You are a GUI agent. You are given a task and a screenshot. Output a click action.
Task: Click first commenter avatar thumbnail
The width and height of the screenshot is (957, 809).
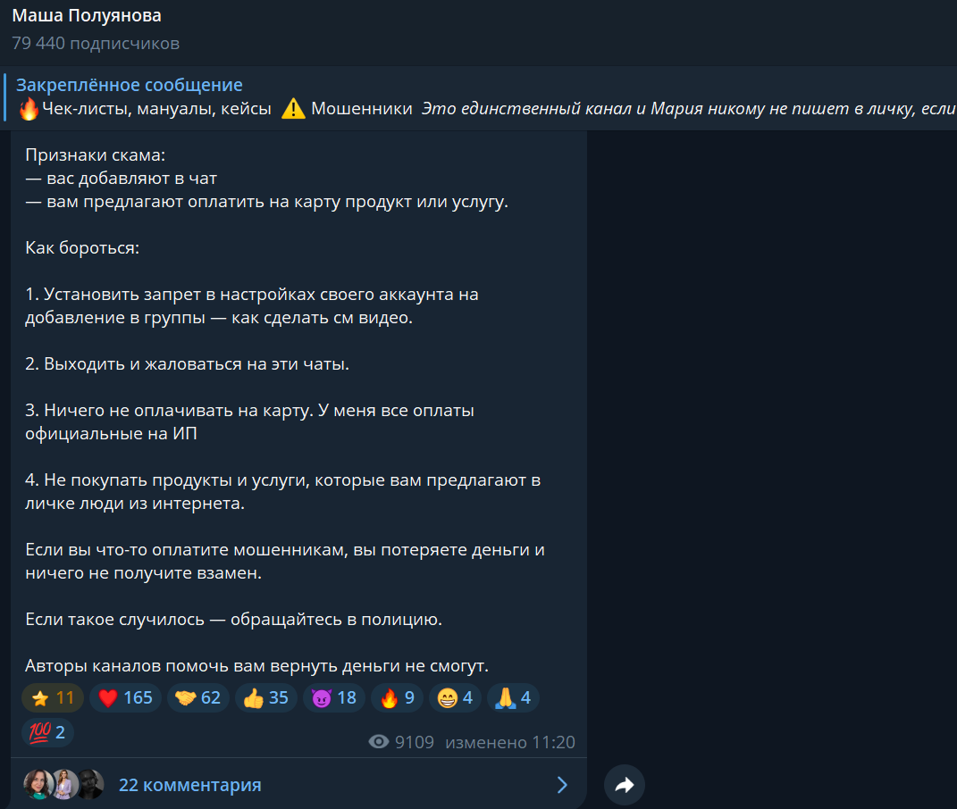pyautogui.click(x=38, y=785)
